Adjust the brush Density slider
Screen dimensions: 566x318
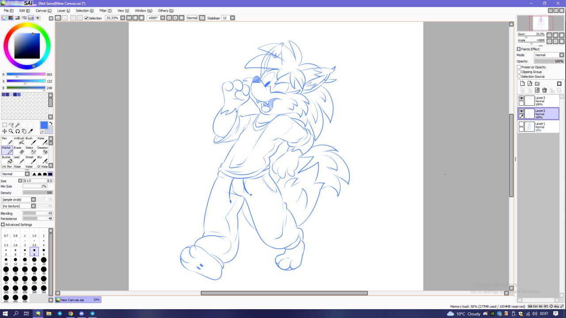[x=38, y=193]
